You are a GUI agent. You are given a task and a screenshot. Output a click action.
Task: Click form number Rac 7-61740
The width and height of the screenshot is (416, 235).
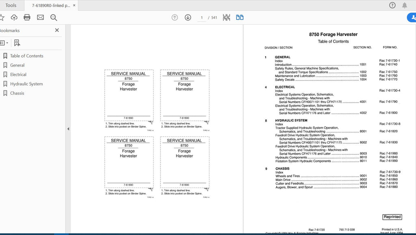(x=388, y=65)
